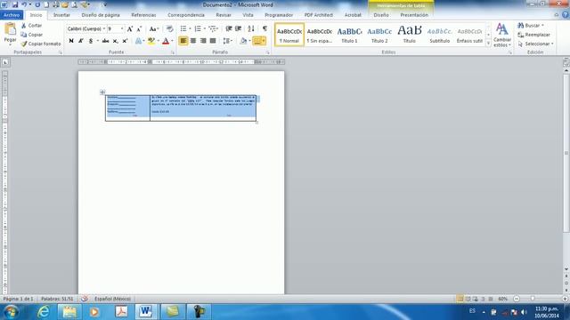This screenshot has height=320, width=570.
Task: Open the Fuente dialog launcher
Action: coord(173,52)
